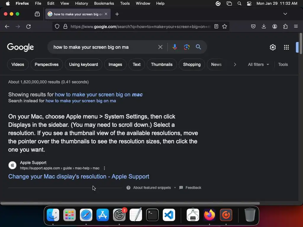
Task: Open the Bookmarks menu
Action: coord(104,3)
